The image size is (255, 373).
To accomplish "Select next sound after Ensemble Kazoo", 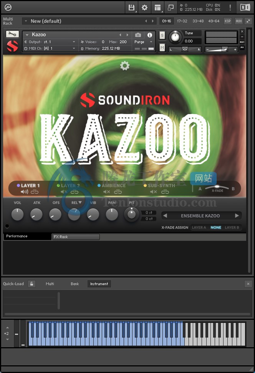I will [237, 216].
